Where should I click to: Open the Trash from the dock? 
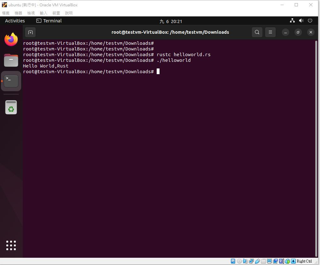point(11,107)
